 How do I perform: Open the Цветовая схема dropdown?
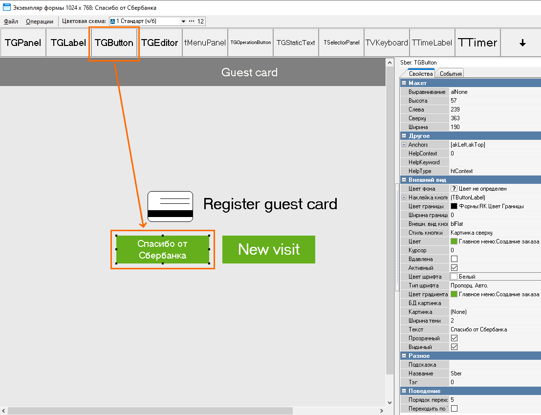point(183,22)
